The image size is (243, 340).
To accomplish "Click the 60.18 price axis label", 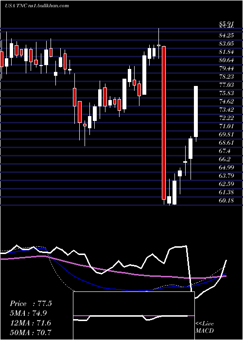I will [x=226, y=200].
